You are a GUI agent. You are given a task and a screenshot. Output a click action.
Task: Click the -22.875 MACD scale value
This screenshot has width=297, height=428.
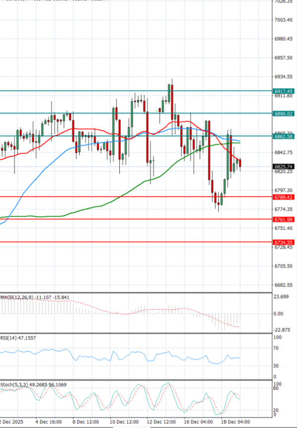[283, 330]
